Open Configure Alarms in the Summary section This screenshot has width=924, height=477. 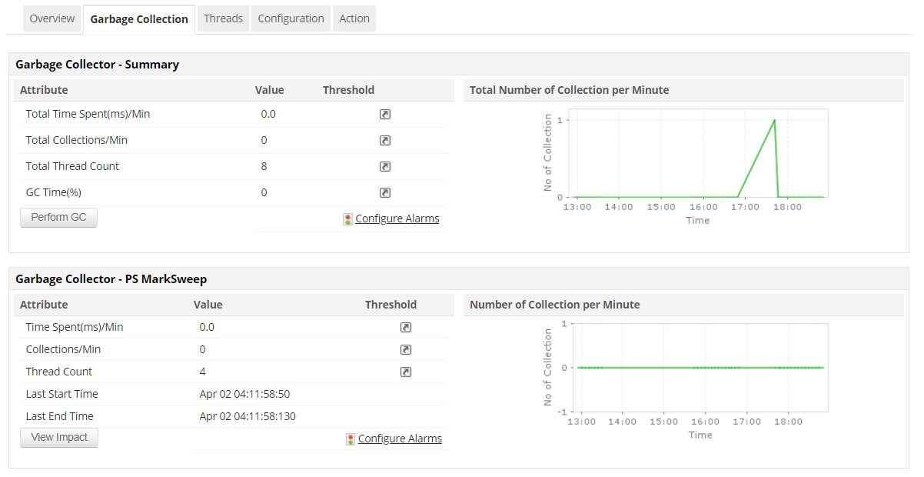pos(397,218)
